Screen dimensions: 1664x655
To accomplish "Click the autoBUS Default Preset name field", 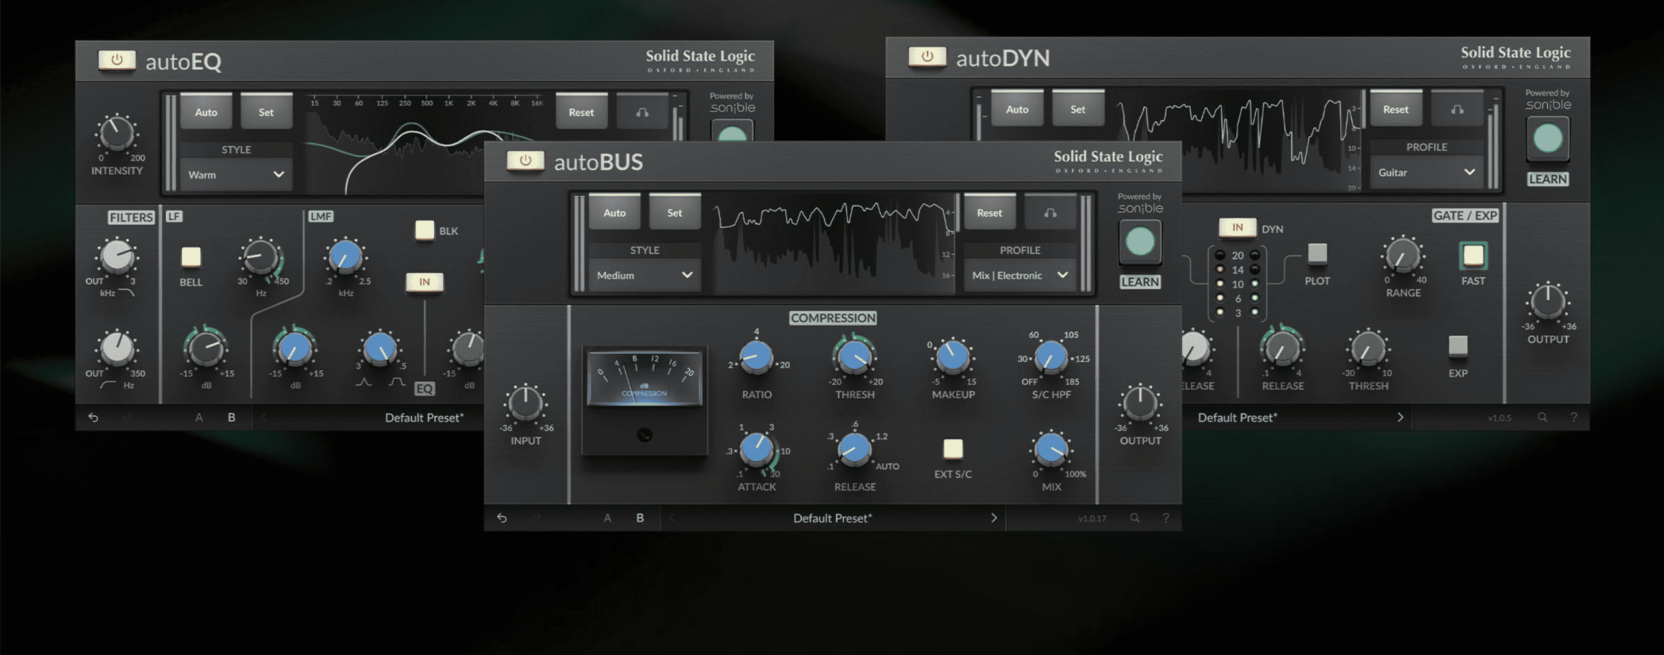I will click(832, 518).
